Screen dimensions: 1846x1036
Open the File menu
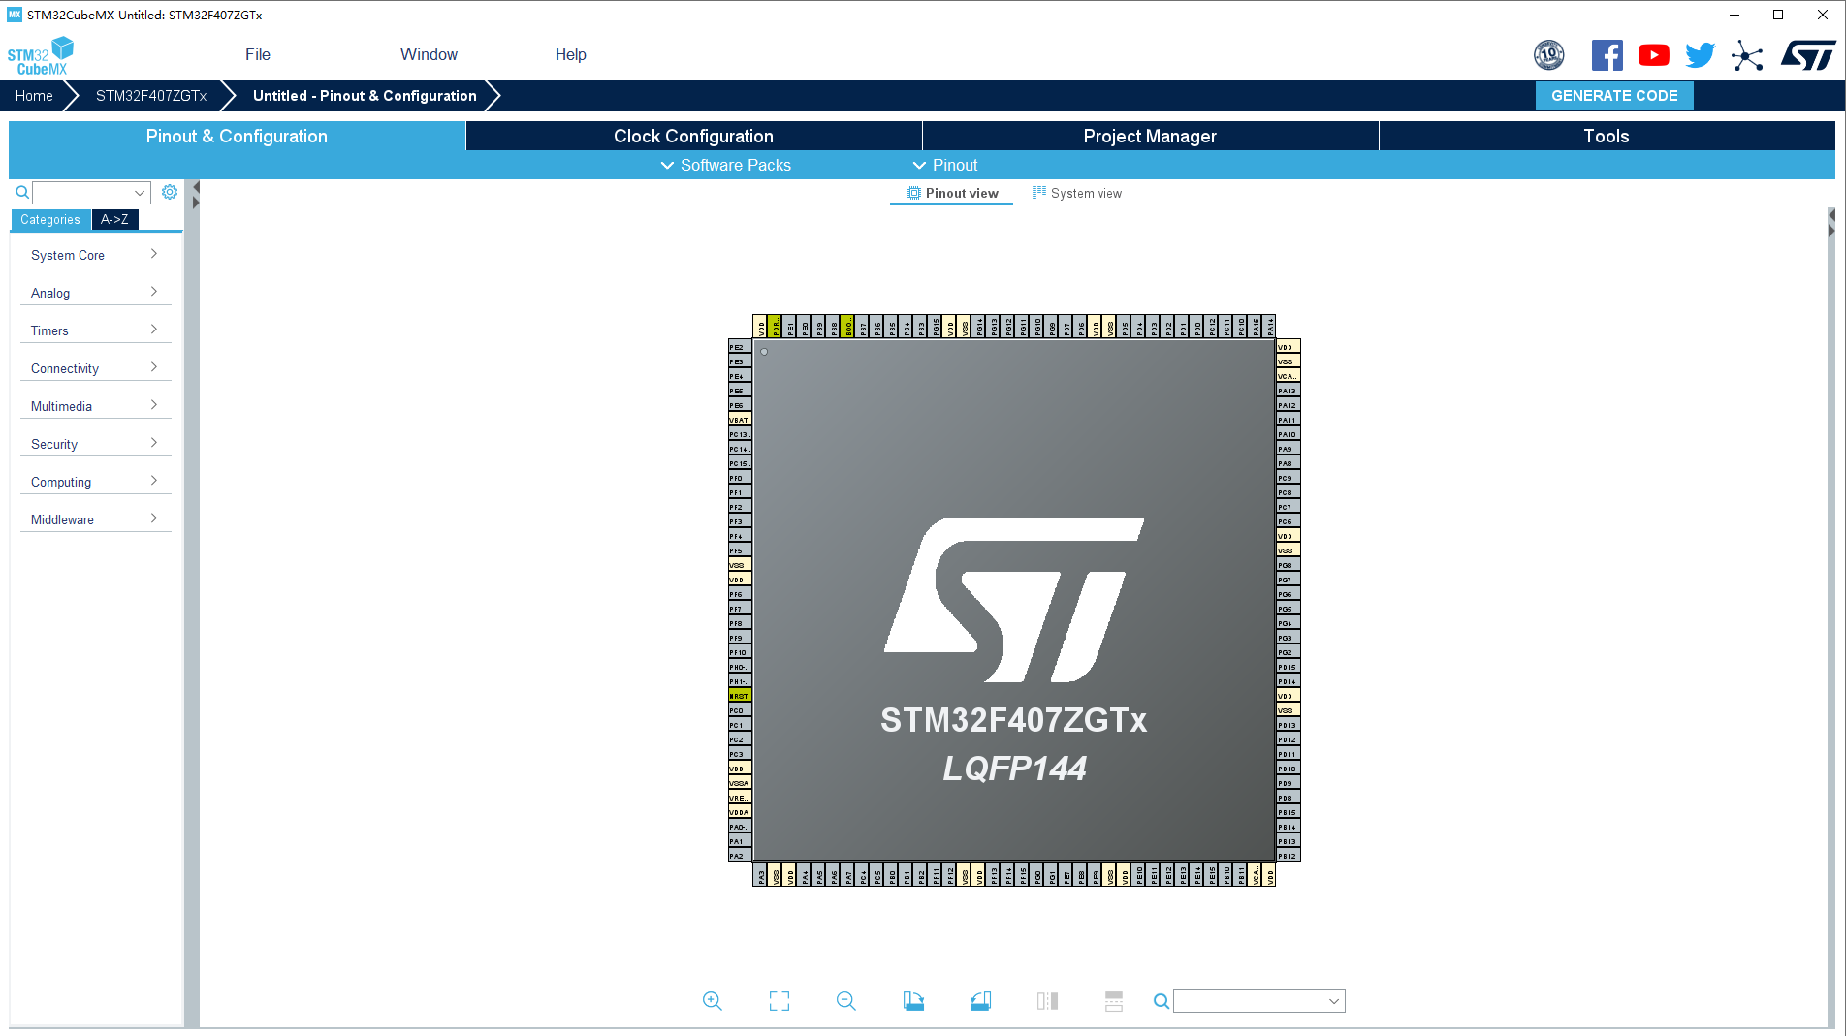pos(258,54)
